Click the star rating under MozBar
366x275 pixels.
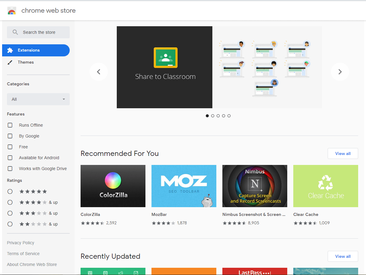point(164,223)
